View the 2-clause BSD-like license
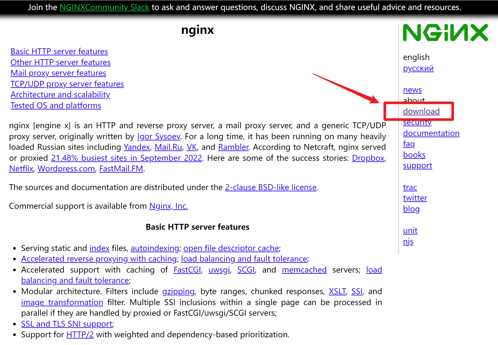The height and width of the screenshot is (345, 498). click(270, 187)
